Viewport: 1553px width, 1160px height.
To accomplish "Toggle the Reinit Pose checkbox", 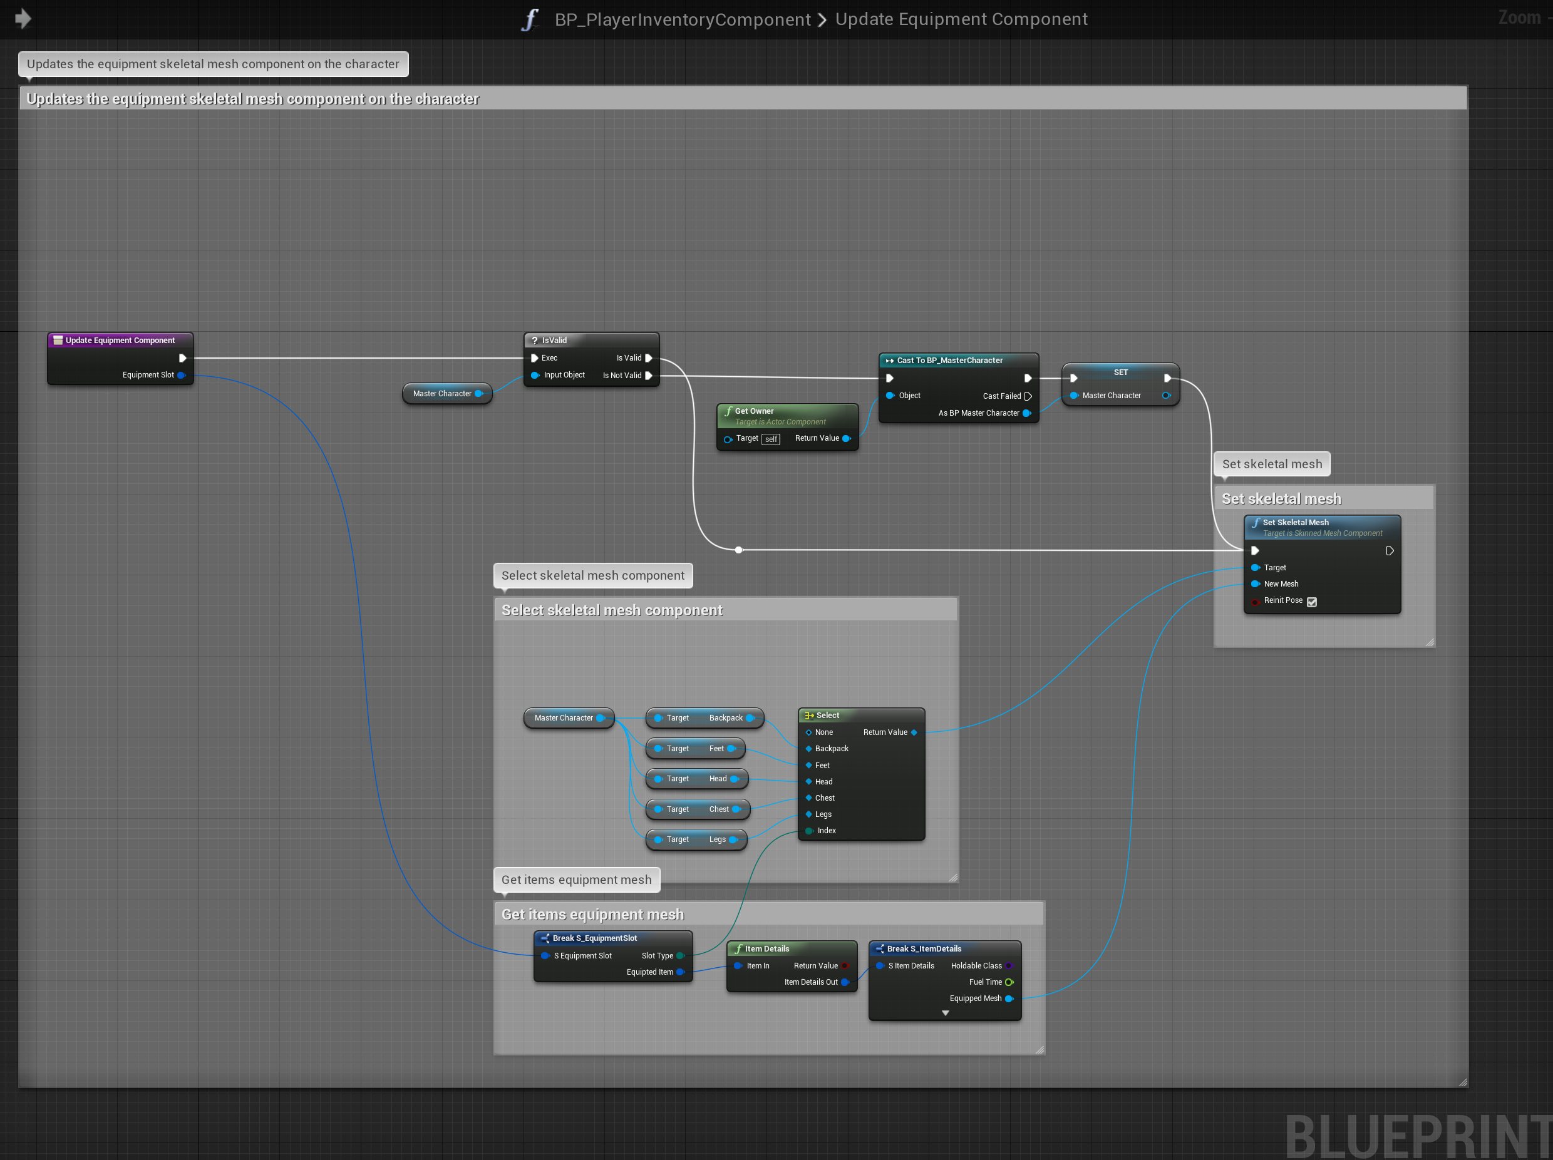I will point(1311,602).
